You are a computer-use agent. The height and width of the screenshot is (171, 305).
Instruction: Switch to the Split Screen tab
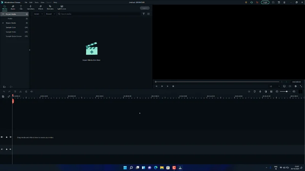(x=61, y=7)
